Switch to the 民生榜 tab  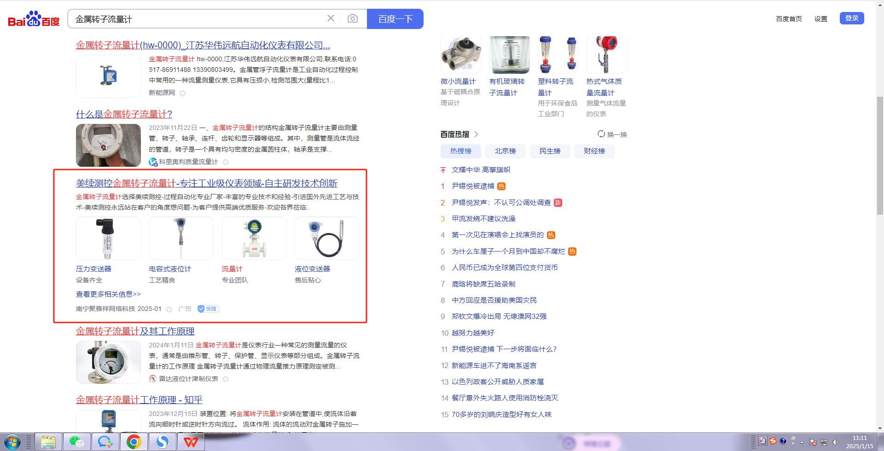(550, 151)
